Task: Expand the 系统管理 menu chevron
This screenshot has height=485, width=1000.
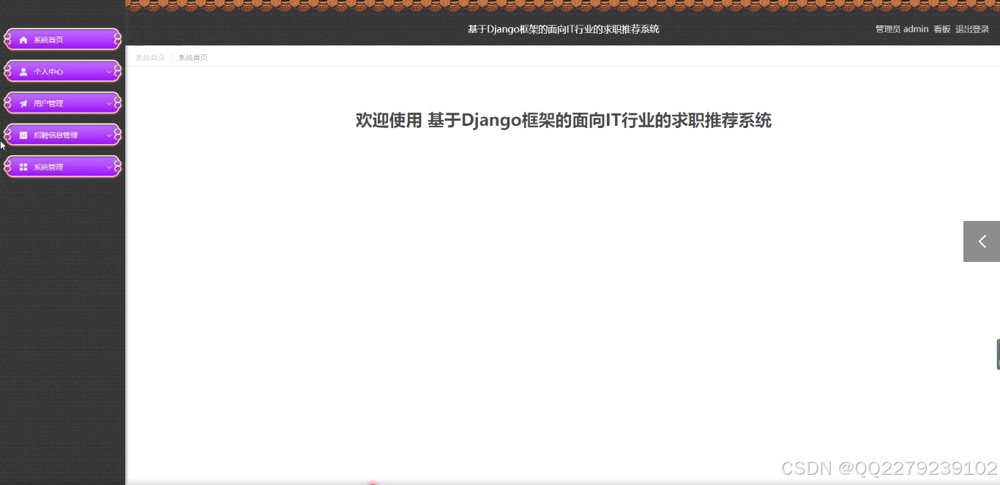Action: tap(109, 167)
